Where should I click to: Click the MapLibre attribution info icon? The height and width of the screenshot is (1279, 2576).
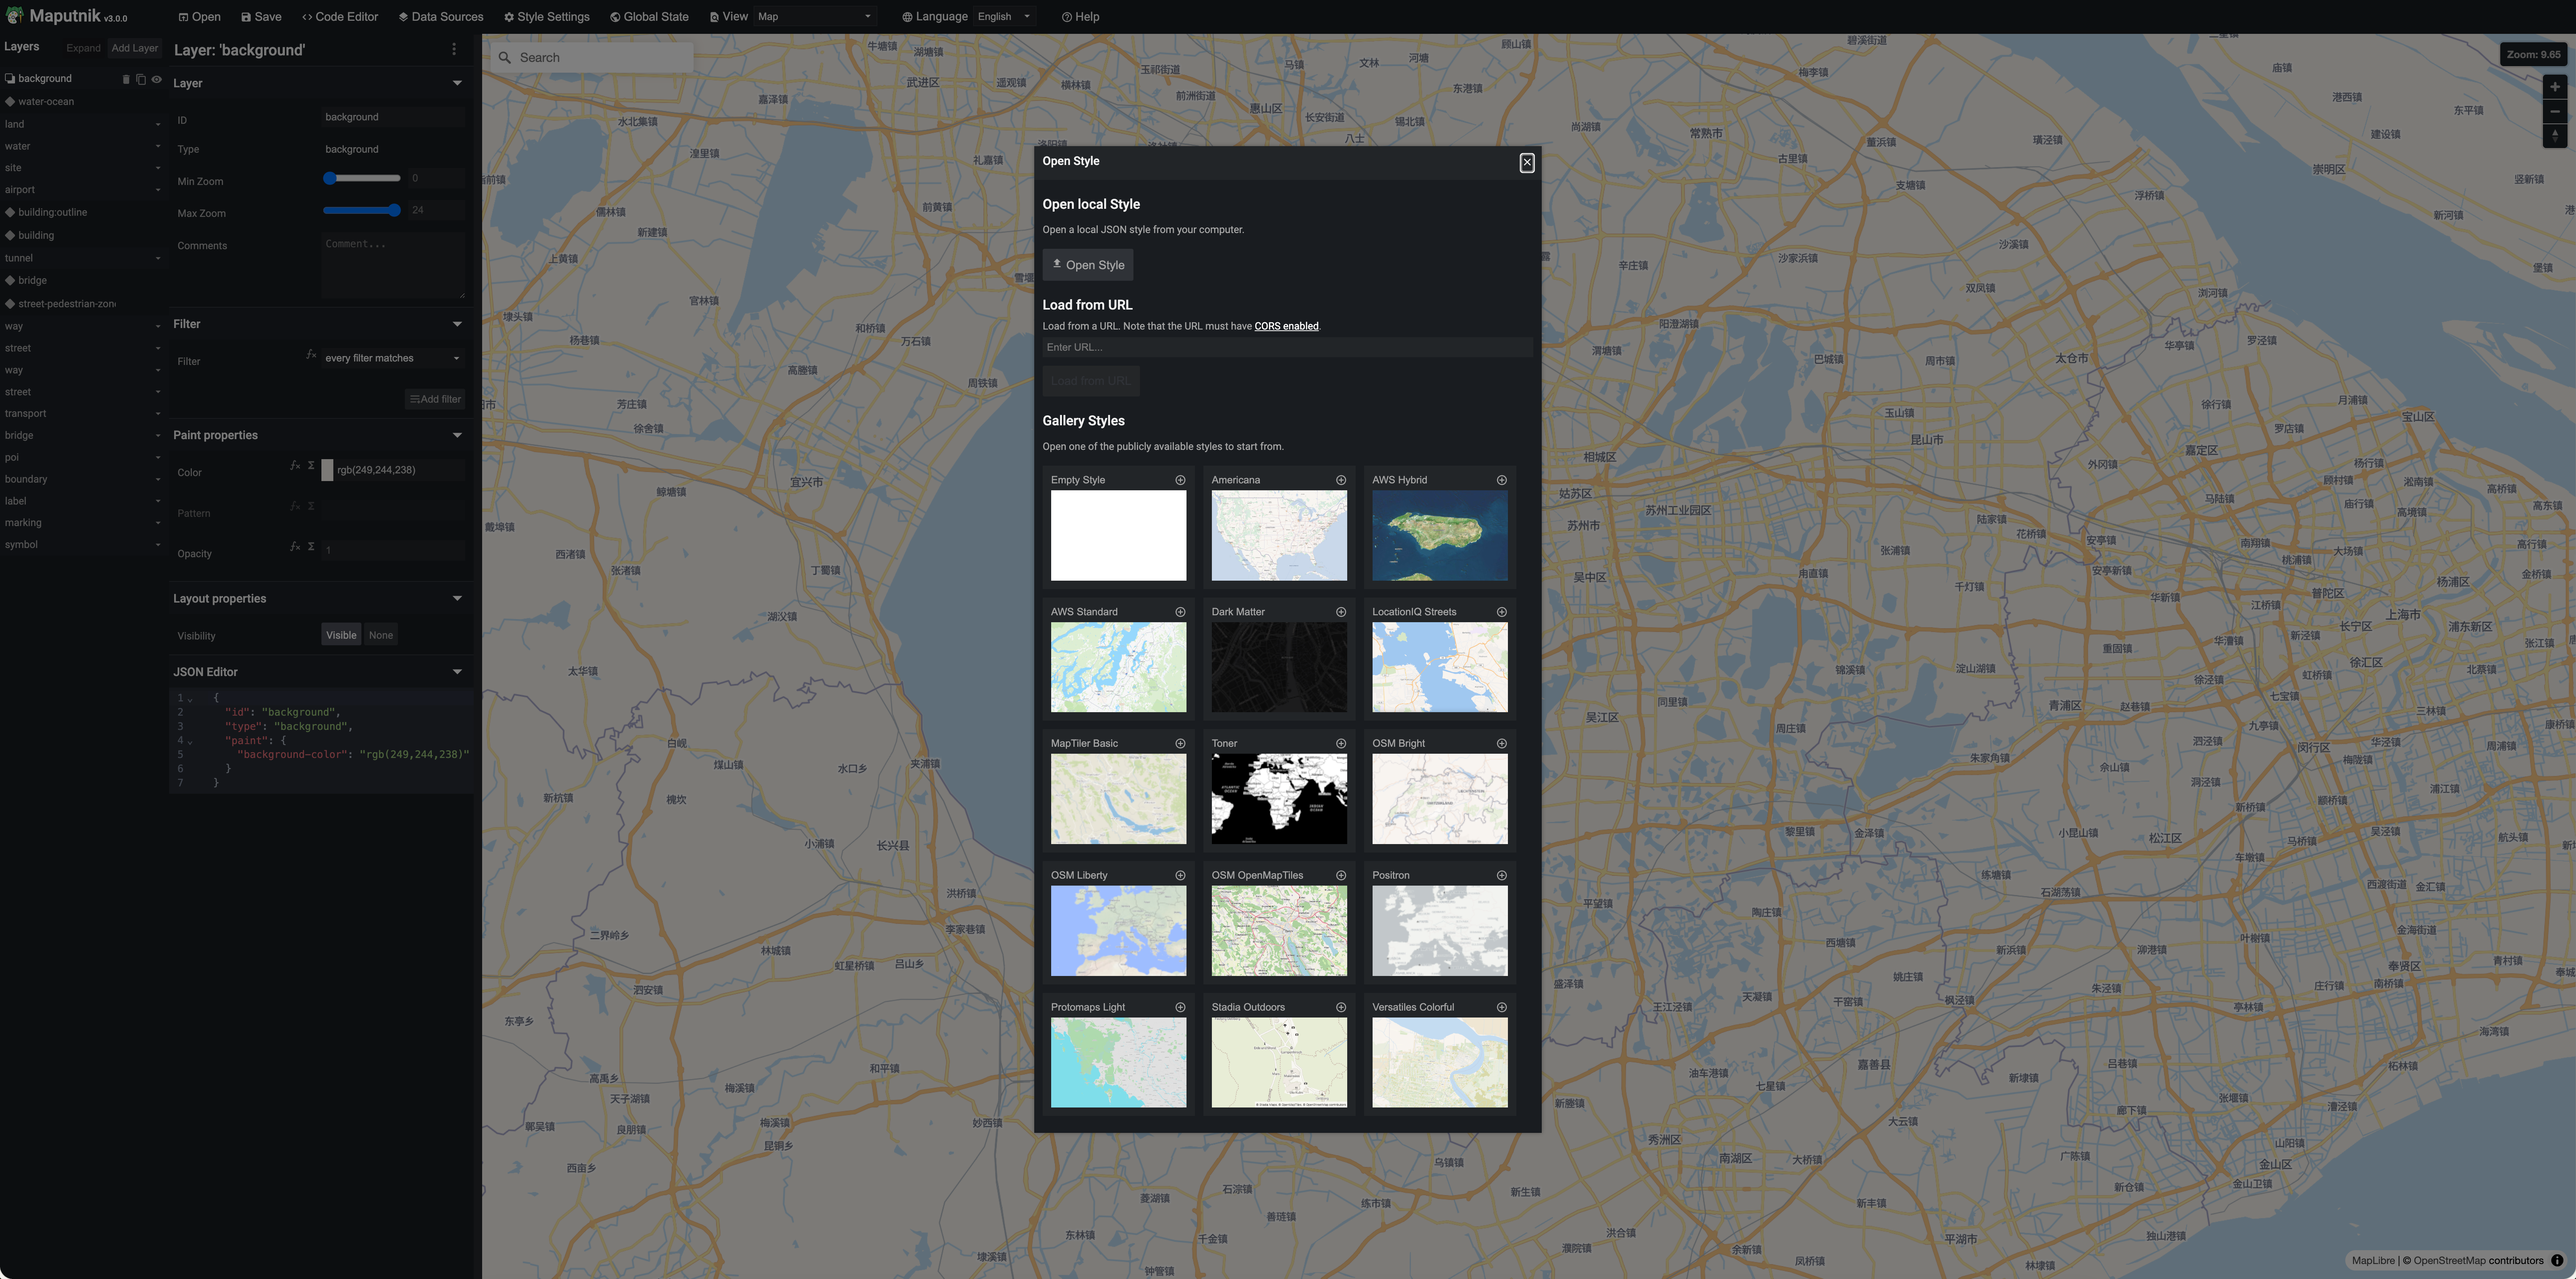point(2557,1260)
